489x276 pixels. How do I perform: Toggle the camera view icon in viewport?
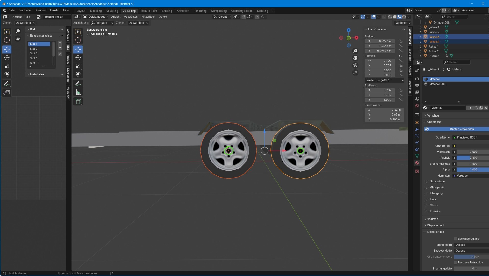[355, 65]
